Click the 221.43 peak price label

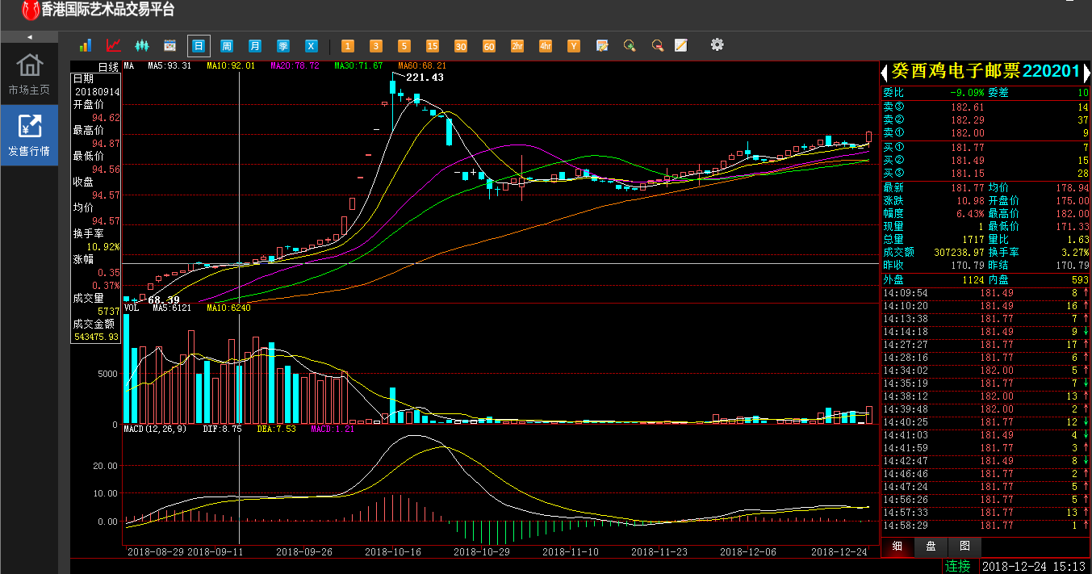coord(425,78)
